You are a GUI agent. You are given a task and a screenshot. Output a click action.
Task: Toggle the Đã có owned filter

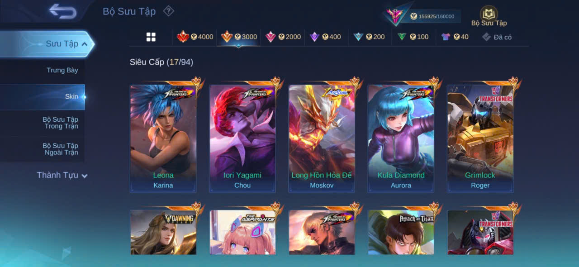[x=497, y=37]
